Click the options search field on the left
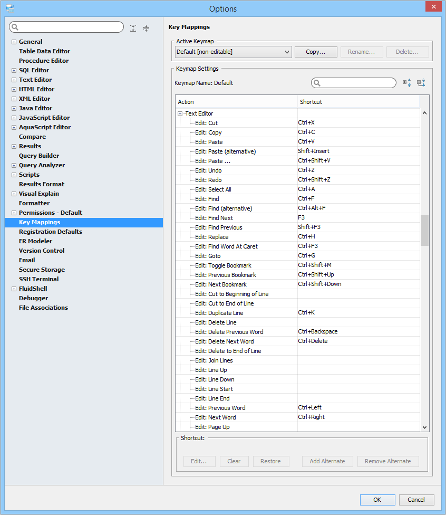This screenshot has height=515, width=446. (x=66, y=27)
